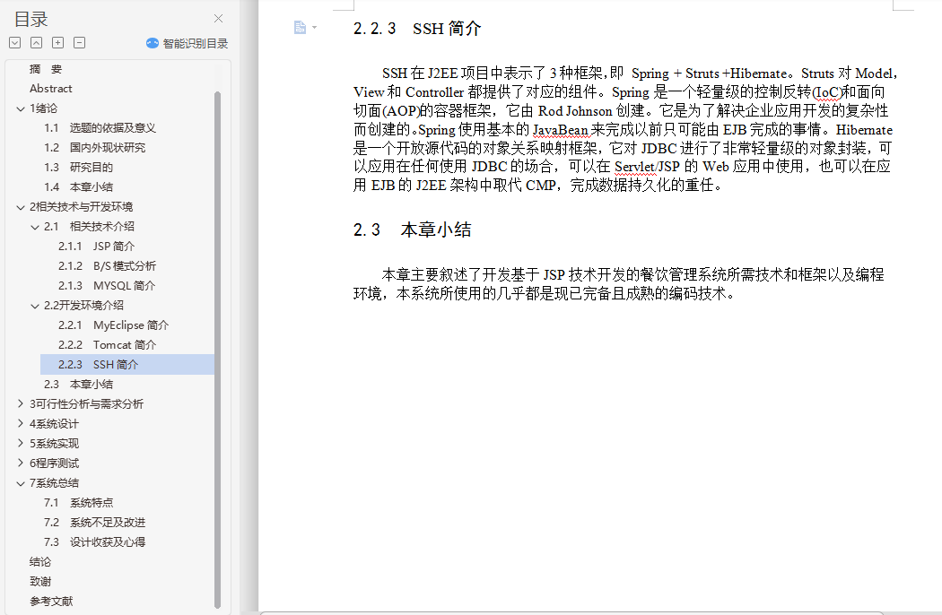
Task: Collapse the 2.2开发环境介绍 section
Action: (35, 306)
